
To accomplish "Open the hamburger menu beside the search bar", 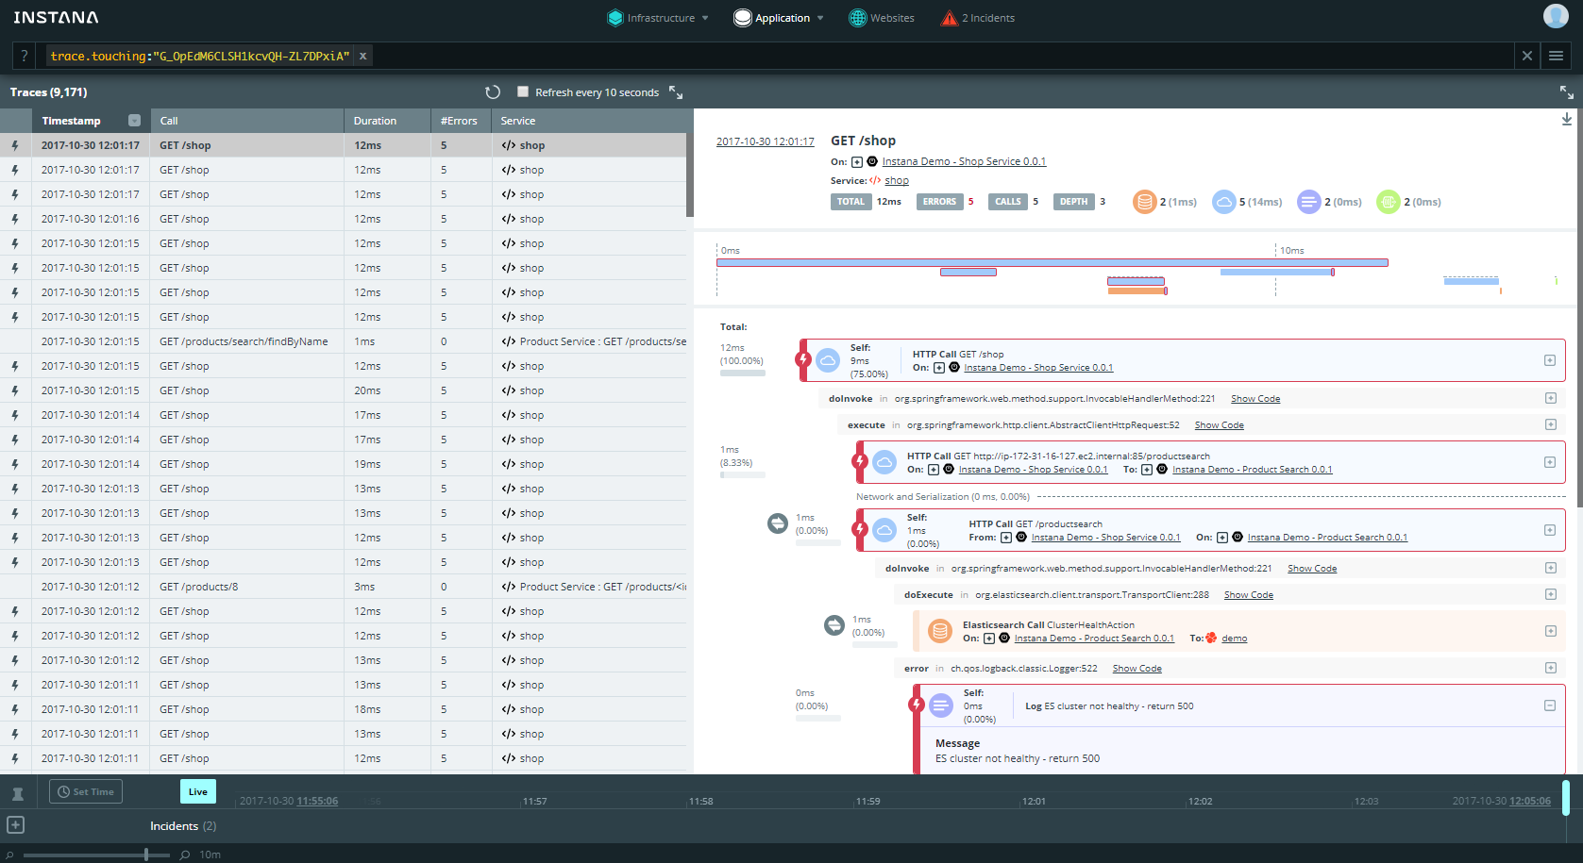I will click(1556, 56).
